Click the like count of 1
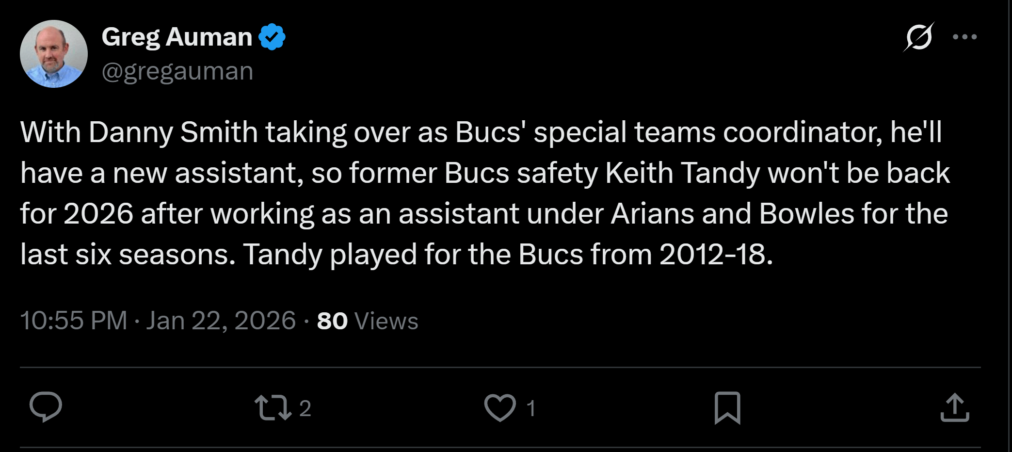 [531, 408]
